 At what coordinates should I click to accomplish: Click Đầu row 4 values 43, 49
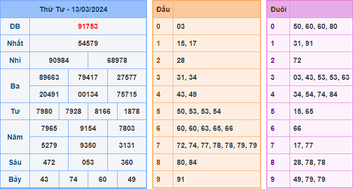(187, 94)
